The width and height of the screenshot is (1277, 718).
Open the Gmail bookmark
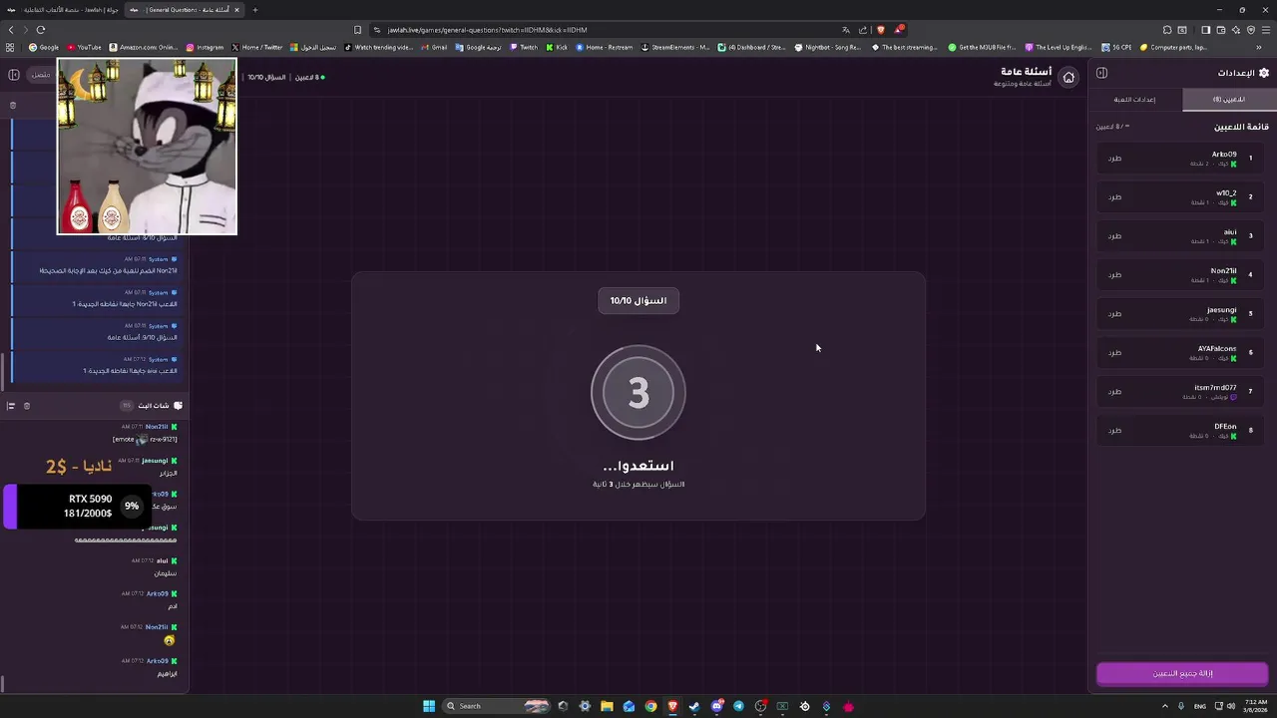(434, 47)
